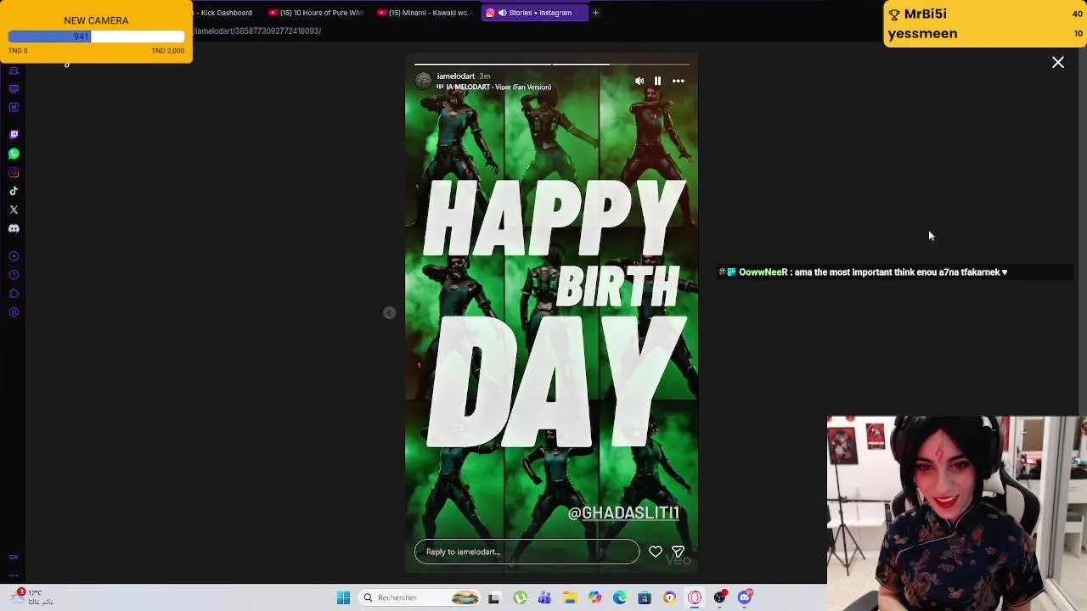The image size is (1087, 611).
Task: Switch to 10 Hours of Pure White tab
Action: pos(316,13)
